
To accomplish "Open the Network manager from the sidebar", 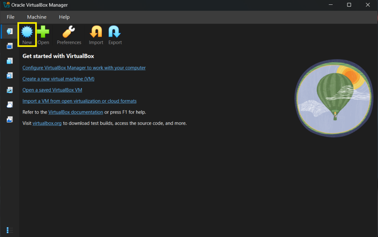I will point(9,90).
